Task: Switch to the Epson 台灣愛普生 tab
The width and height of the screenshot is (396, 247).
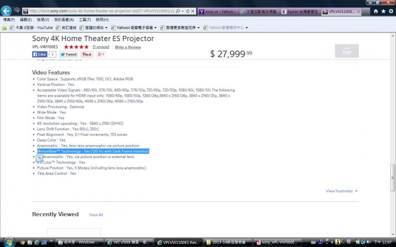Action: pos(301,11)
